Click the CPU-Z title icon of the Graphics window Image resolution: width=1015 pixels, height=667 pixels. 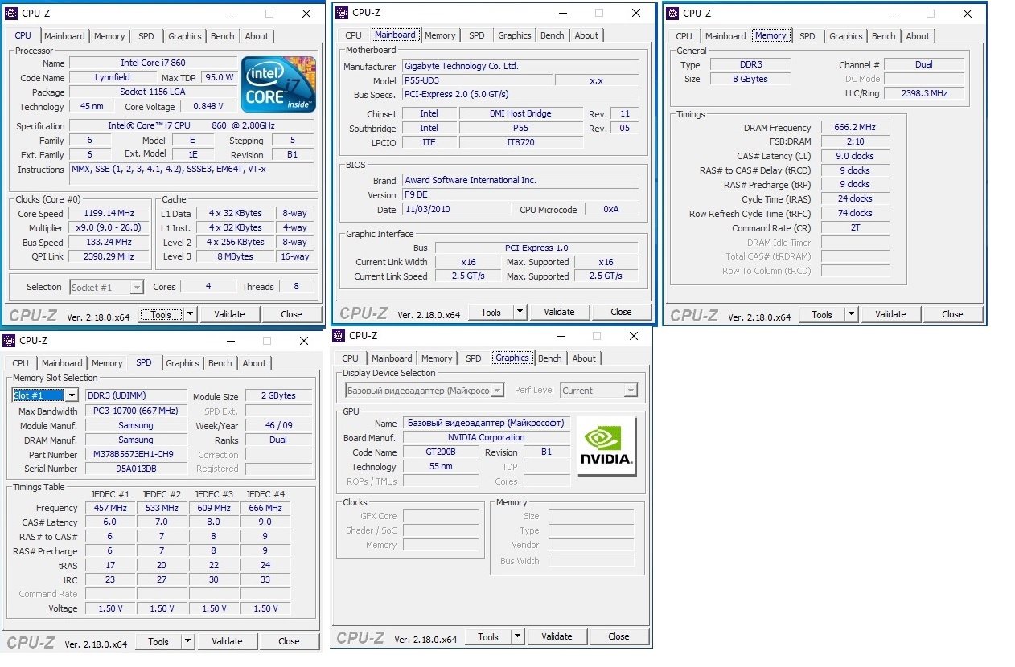tap(339, 336)
